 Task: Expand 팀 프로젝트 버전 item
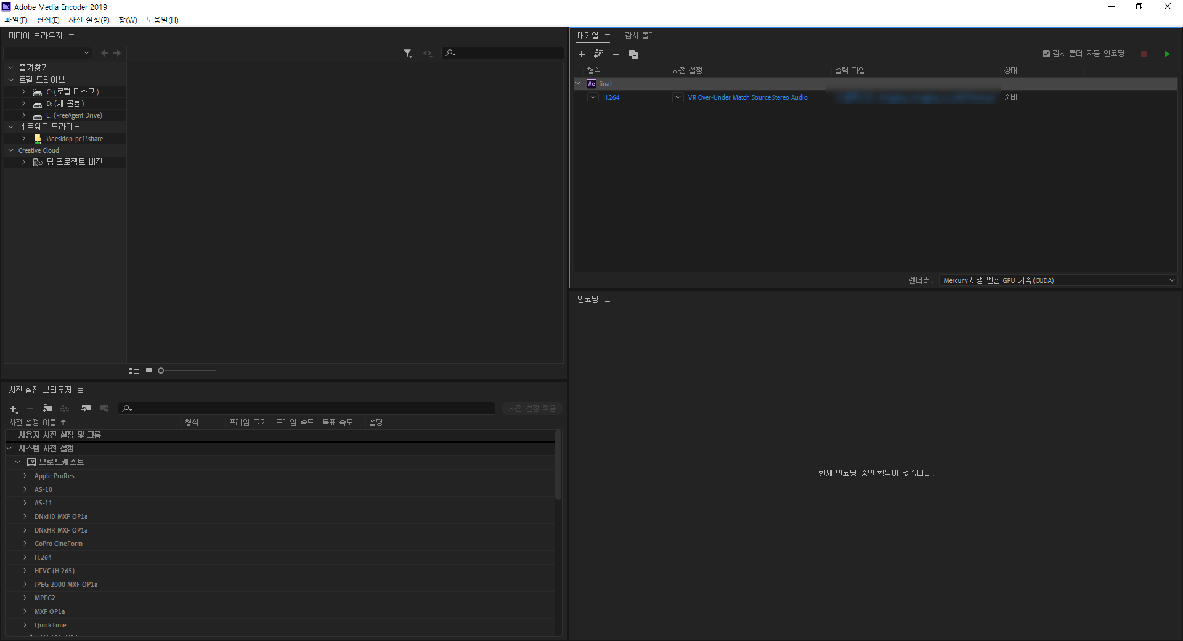[24, 162]
